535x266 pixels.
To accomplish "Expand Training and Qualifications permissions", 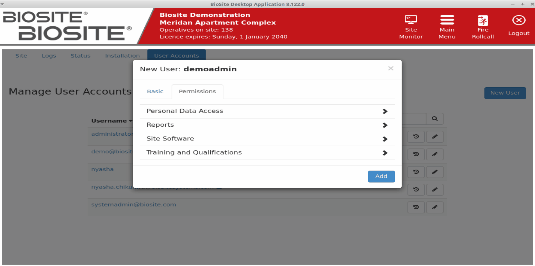I will [x=267, y=153].
